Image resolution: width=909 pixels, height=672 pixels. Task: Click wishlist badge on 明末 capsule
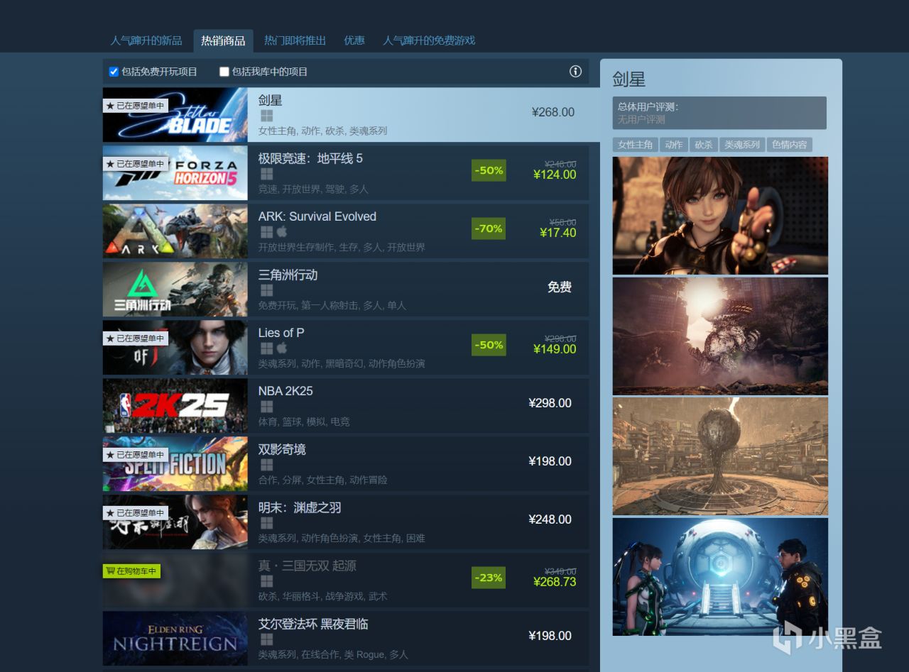(136, 513)
